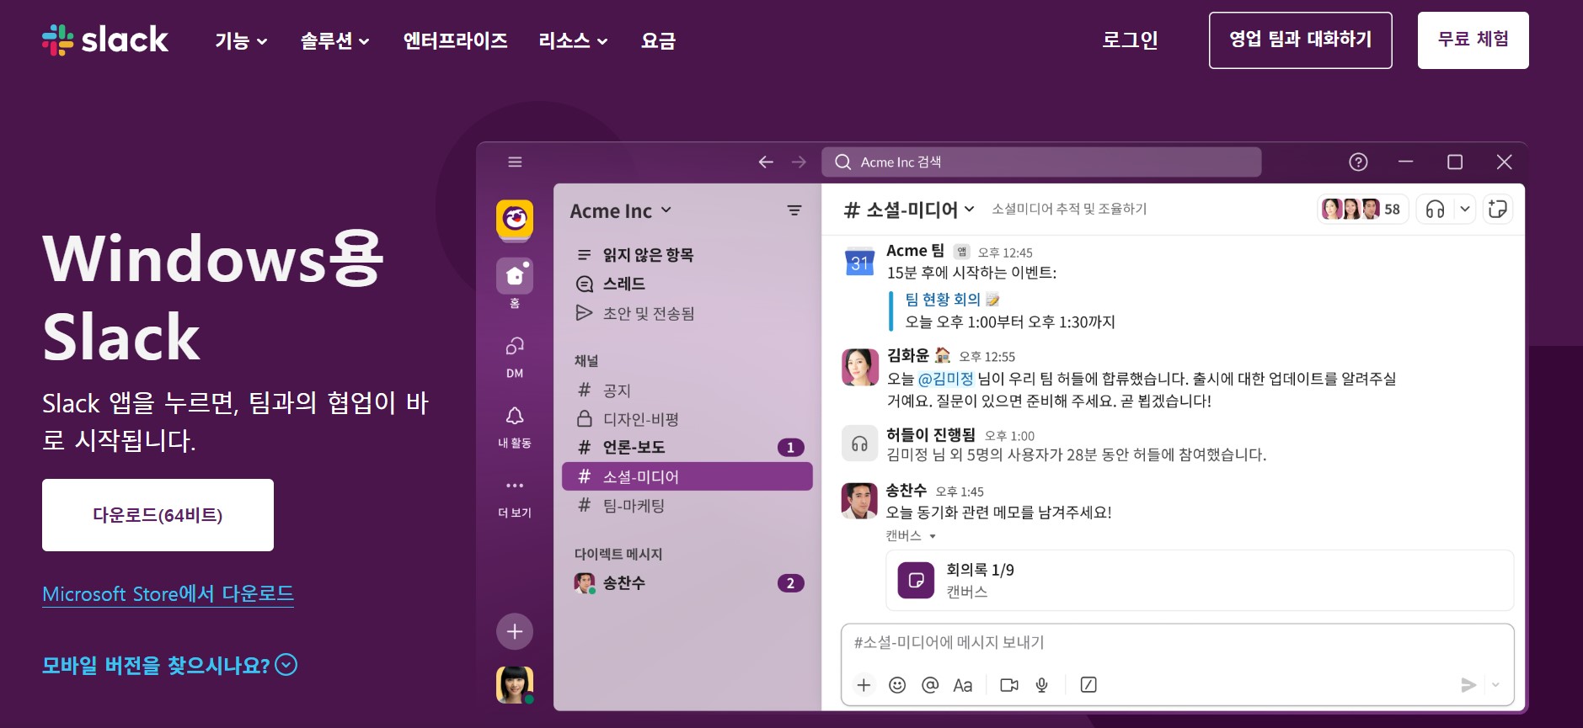The width and height of the screenshot is (1583, 728).
Task: Click the round plus button in the sidebar
Action: 515,631
